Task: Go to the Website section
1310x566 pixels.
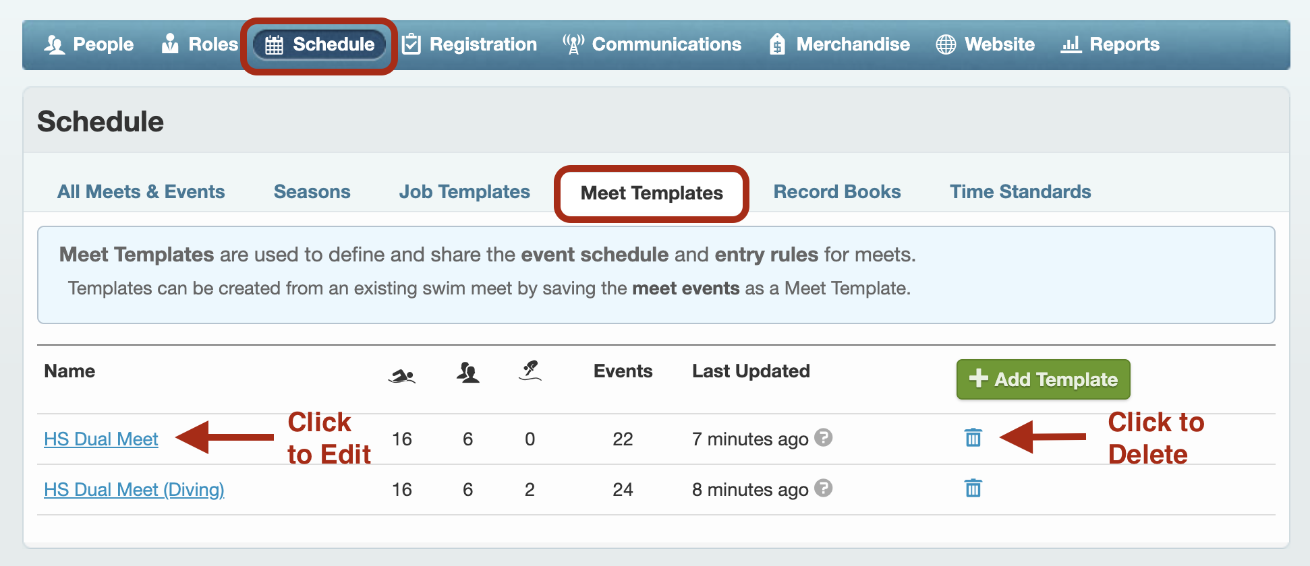Action: [x=986, y=44]
